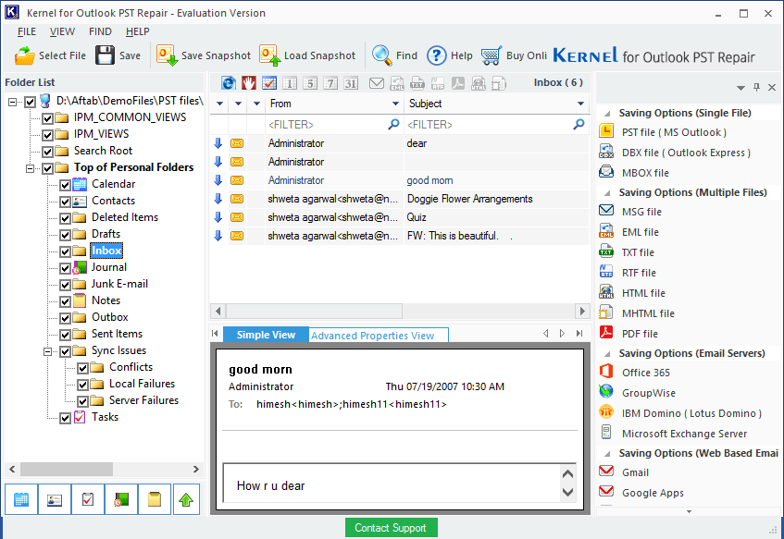Choose the Office 365 saving option
This screenshot has height=539, width=784.
646,373
